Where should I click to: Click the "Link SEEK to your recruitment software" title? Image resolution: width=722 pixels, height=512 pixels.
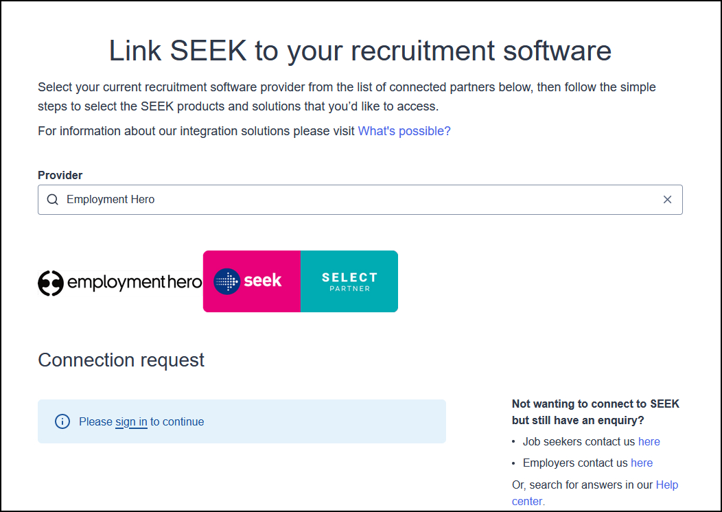[360, 51]
